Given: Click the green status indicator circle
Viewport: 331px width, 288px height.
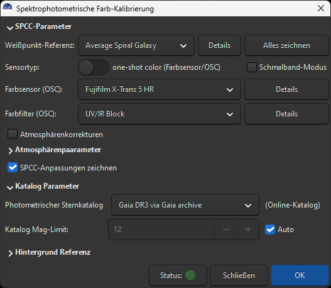Looking at the screenshot, I should 190,275.
